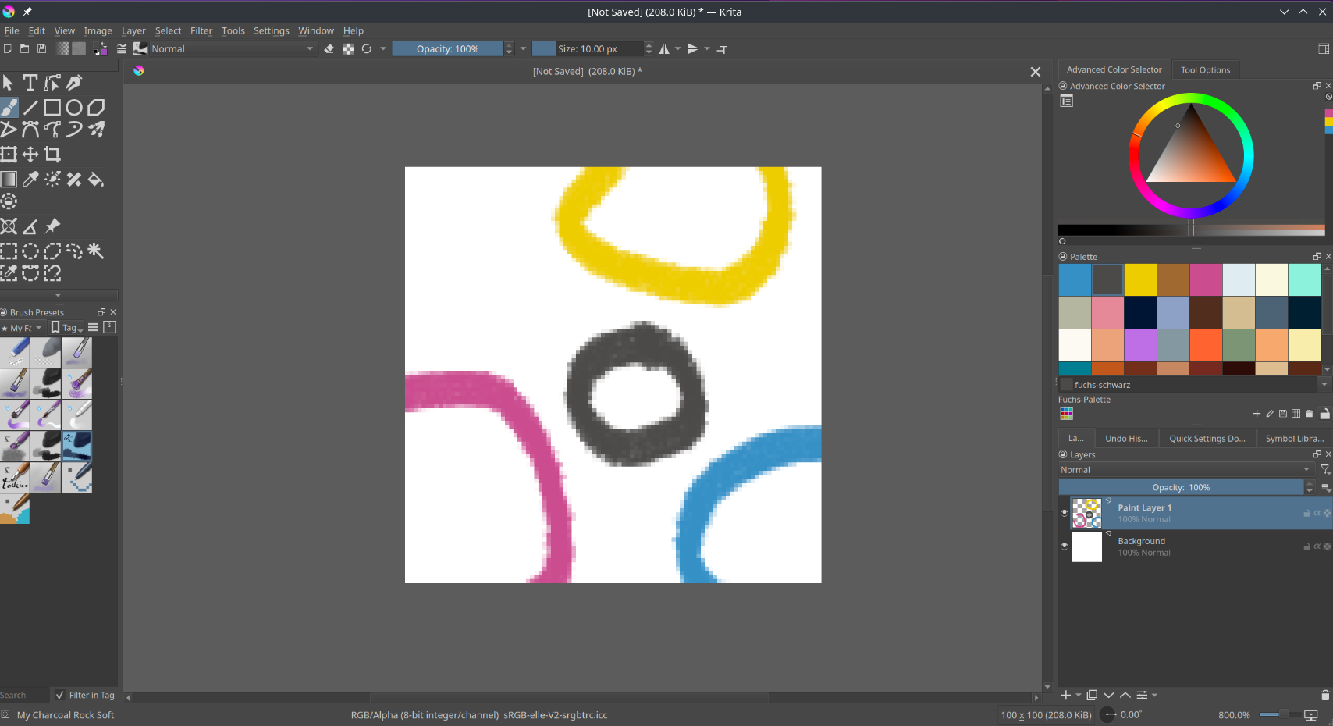
Task: Hide Paint Layer 1 using eye icon
Action: (x=1065, y=513)
